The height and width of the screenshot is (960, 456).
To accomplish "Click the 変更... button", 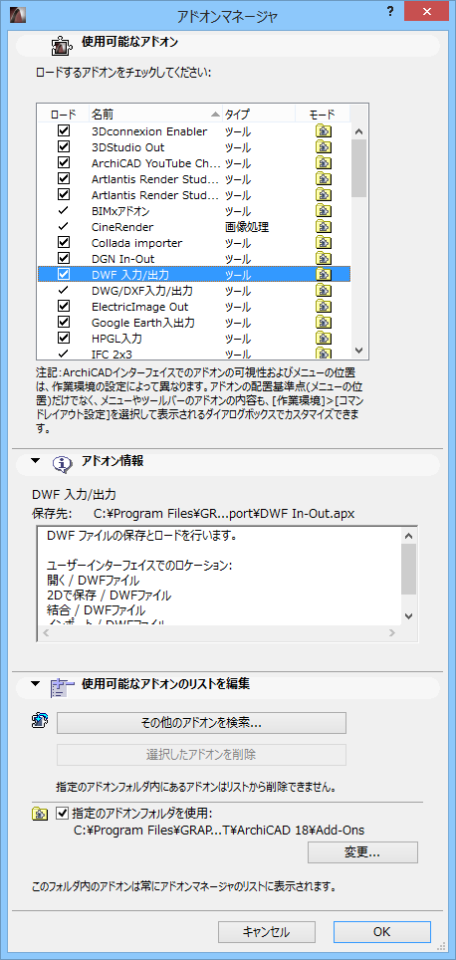I will [362, 852].
